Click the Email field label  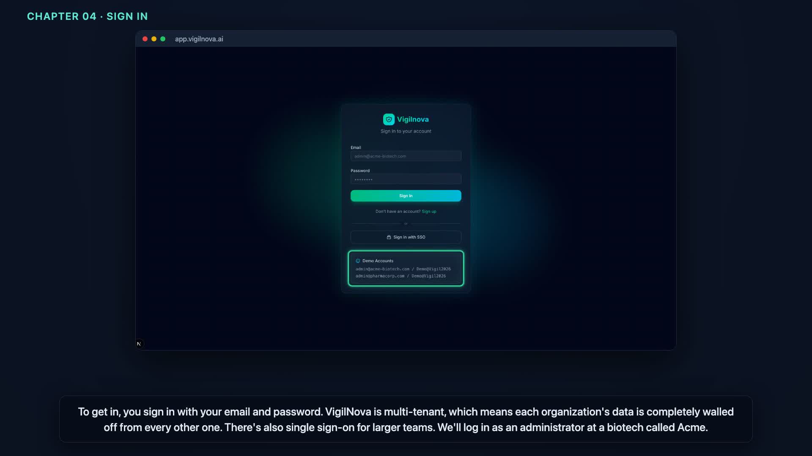(356, 148)
